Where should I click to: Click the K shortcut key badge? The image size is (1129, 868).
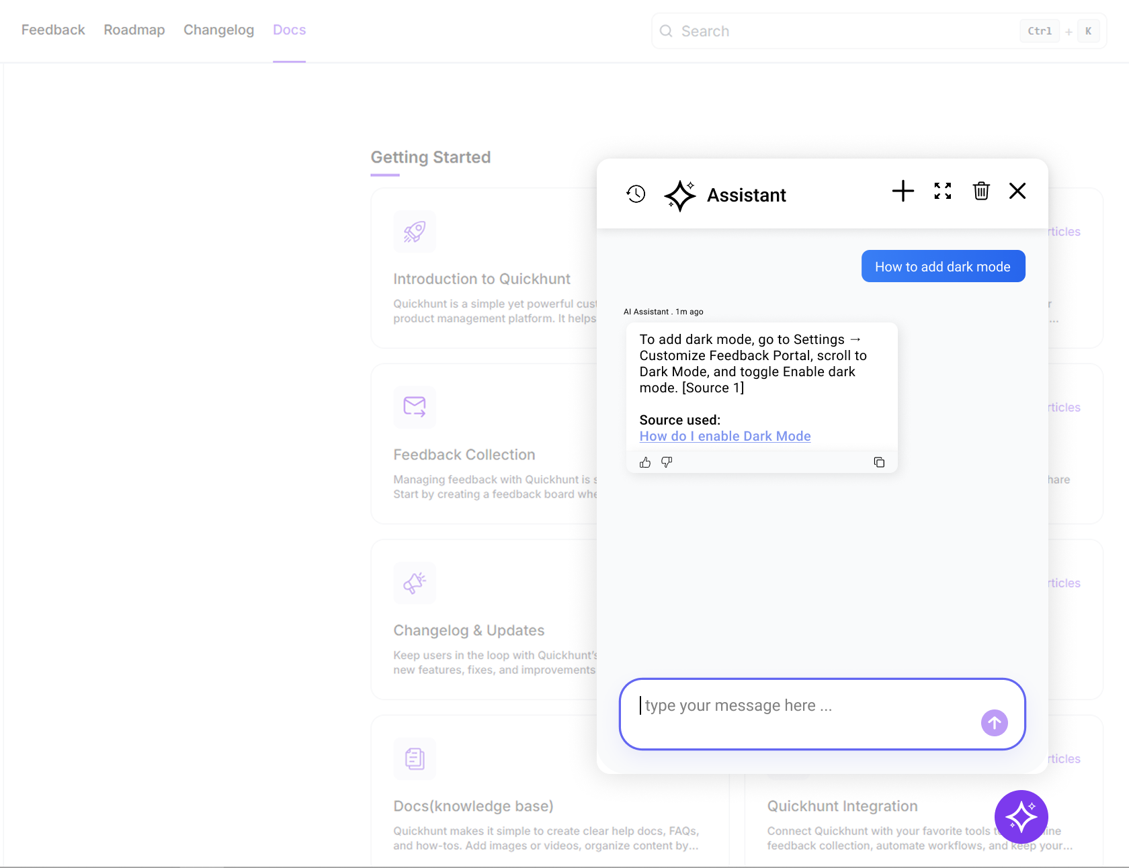coord(1088,31)
